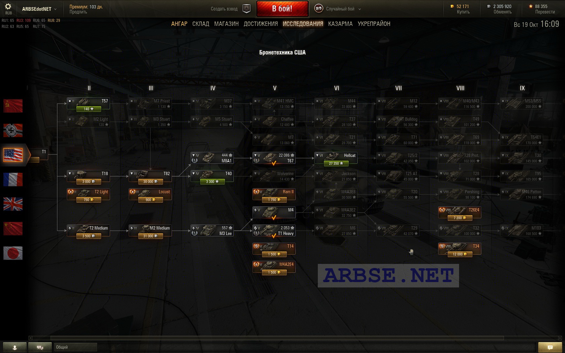The width and height of the screenshot is (565, 353).
Task: Switch to the СКЛАД tab
Action: pos(201,24)
